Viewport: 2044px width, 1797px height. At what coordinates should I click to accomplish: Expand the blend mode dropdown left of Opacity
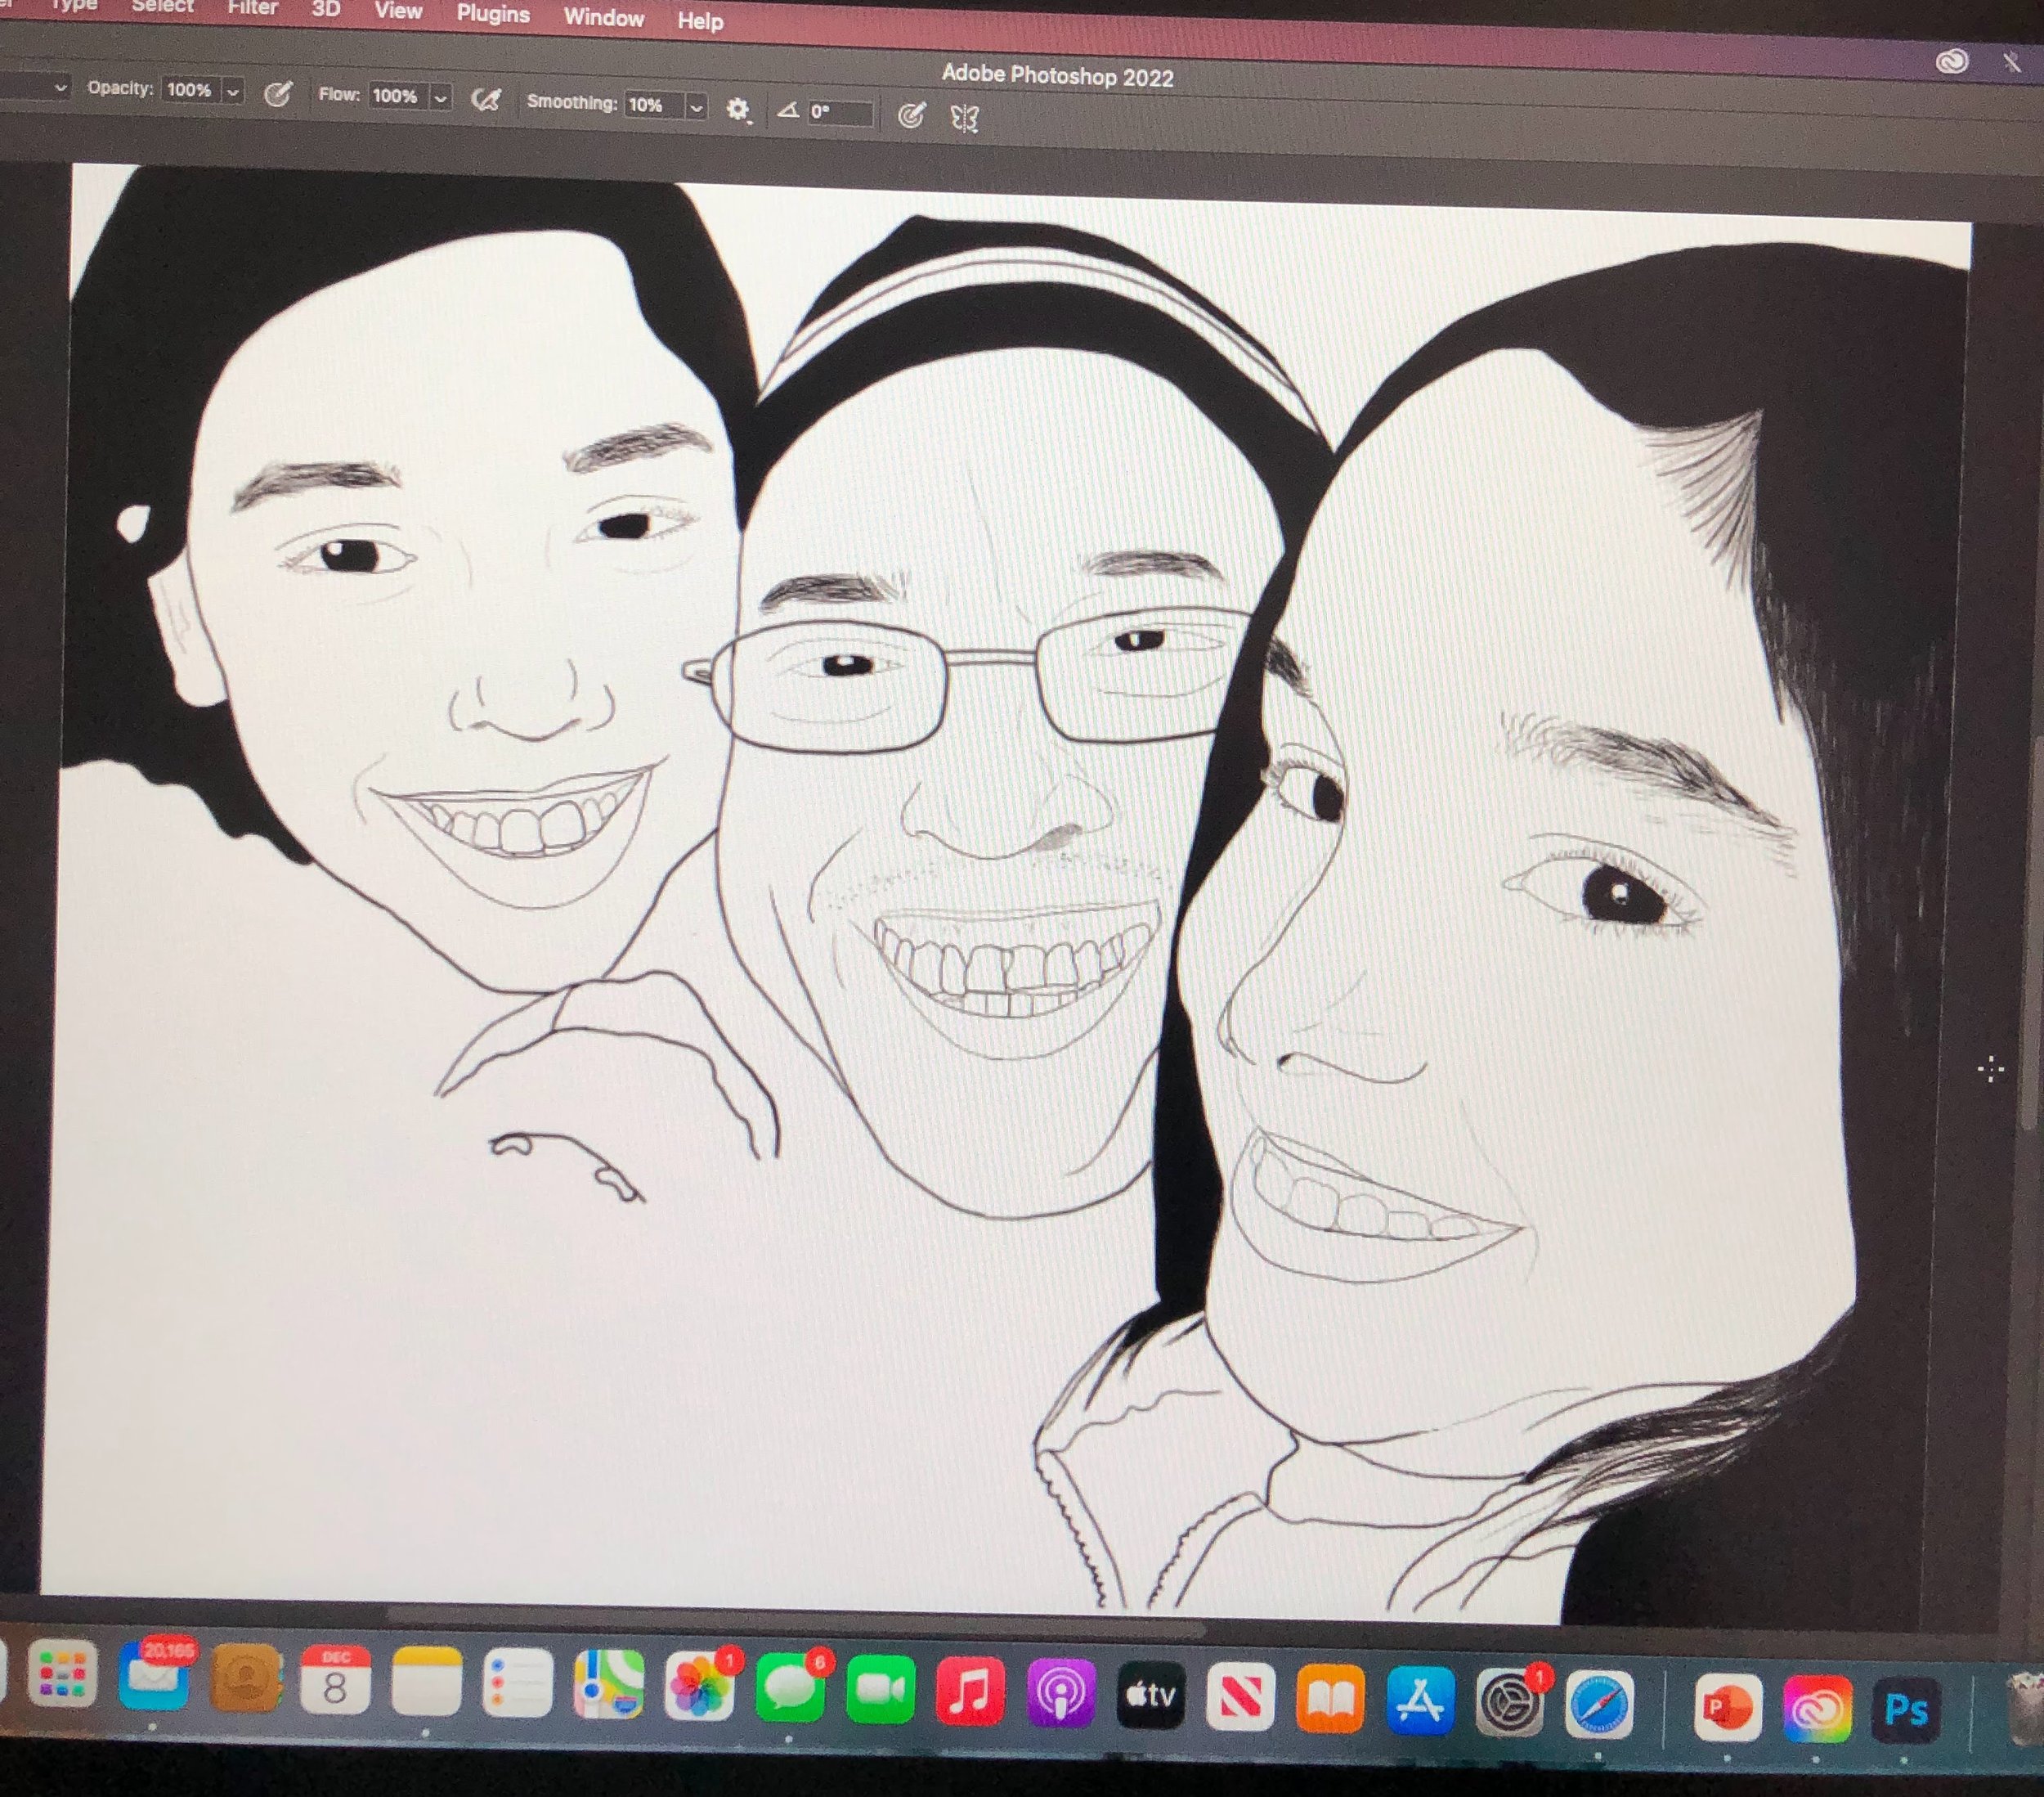point(60,88)
